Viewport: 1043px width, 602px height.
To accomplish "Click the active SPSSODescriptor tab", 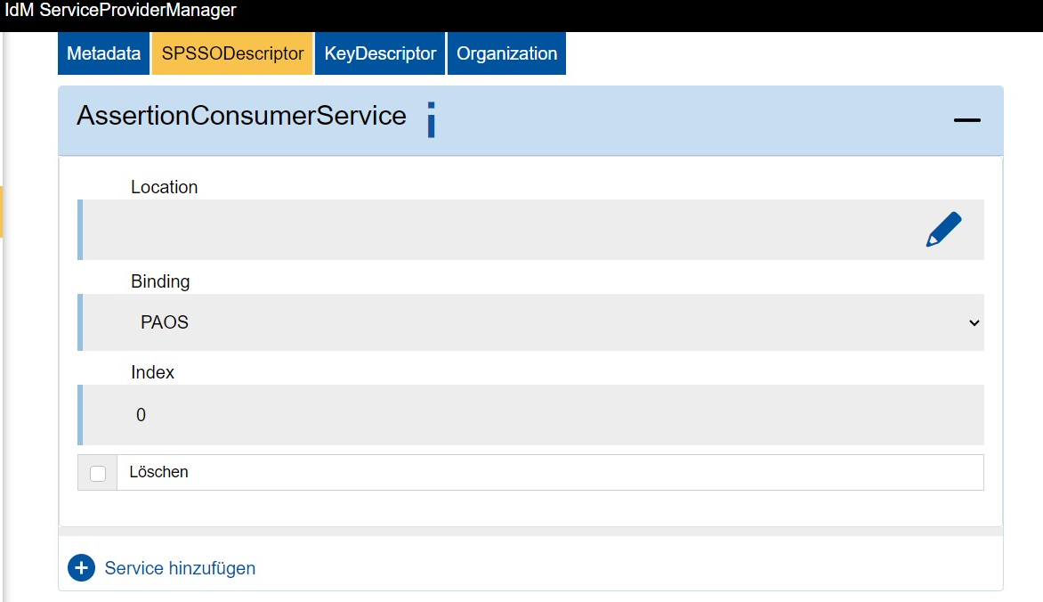I will click(232, 53).
